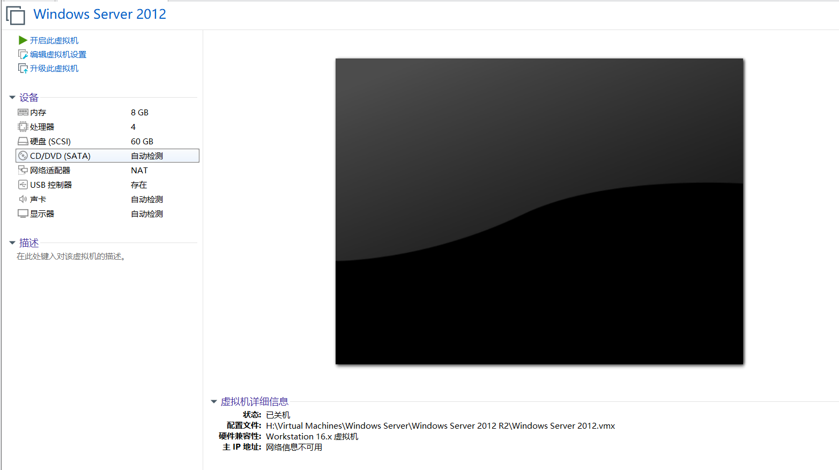Select the 硬盘 (SCSI) row label
Image resolution: width=839 pixels, height=470 pixels.
[50, 141]
